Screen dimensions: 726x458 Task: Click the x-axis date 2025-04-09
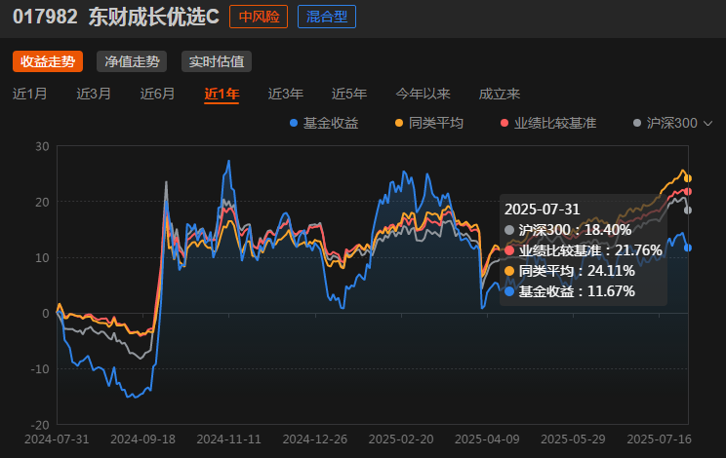coord(487,439)
